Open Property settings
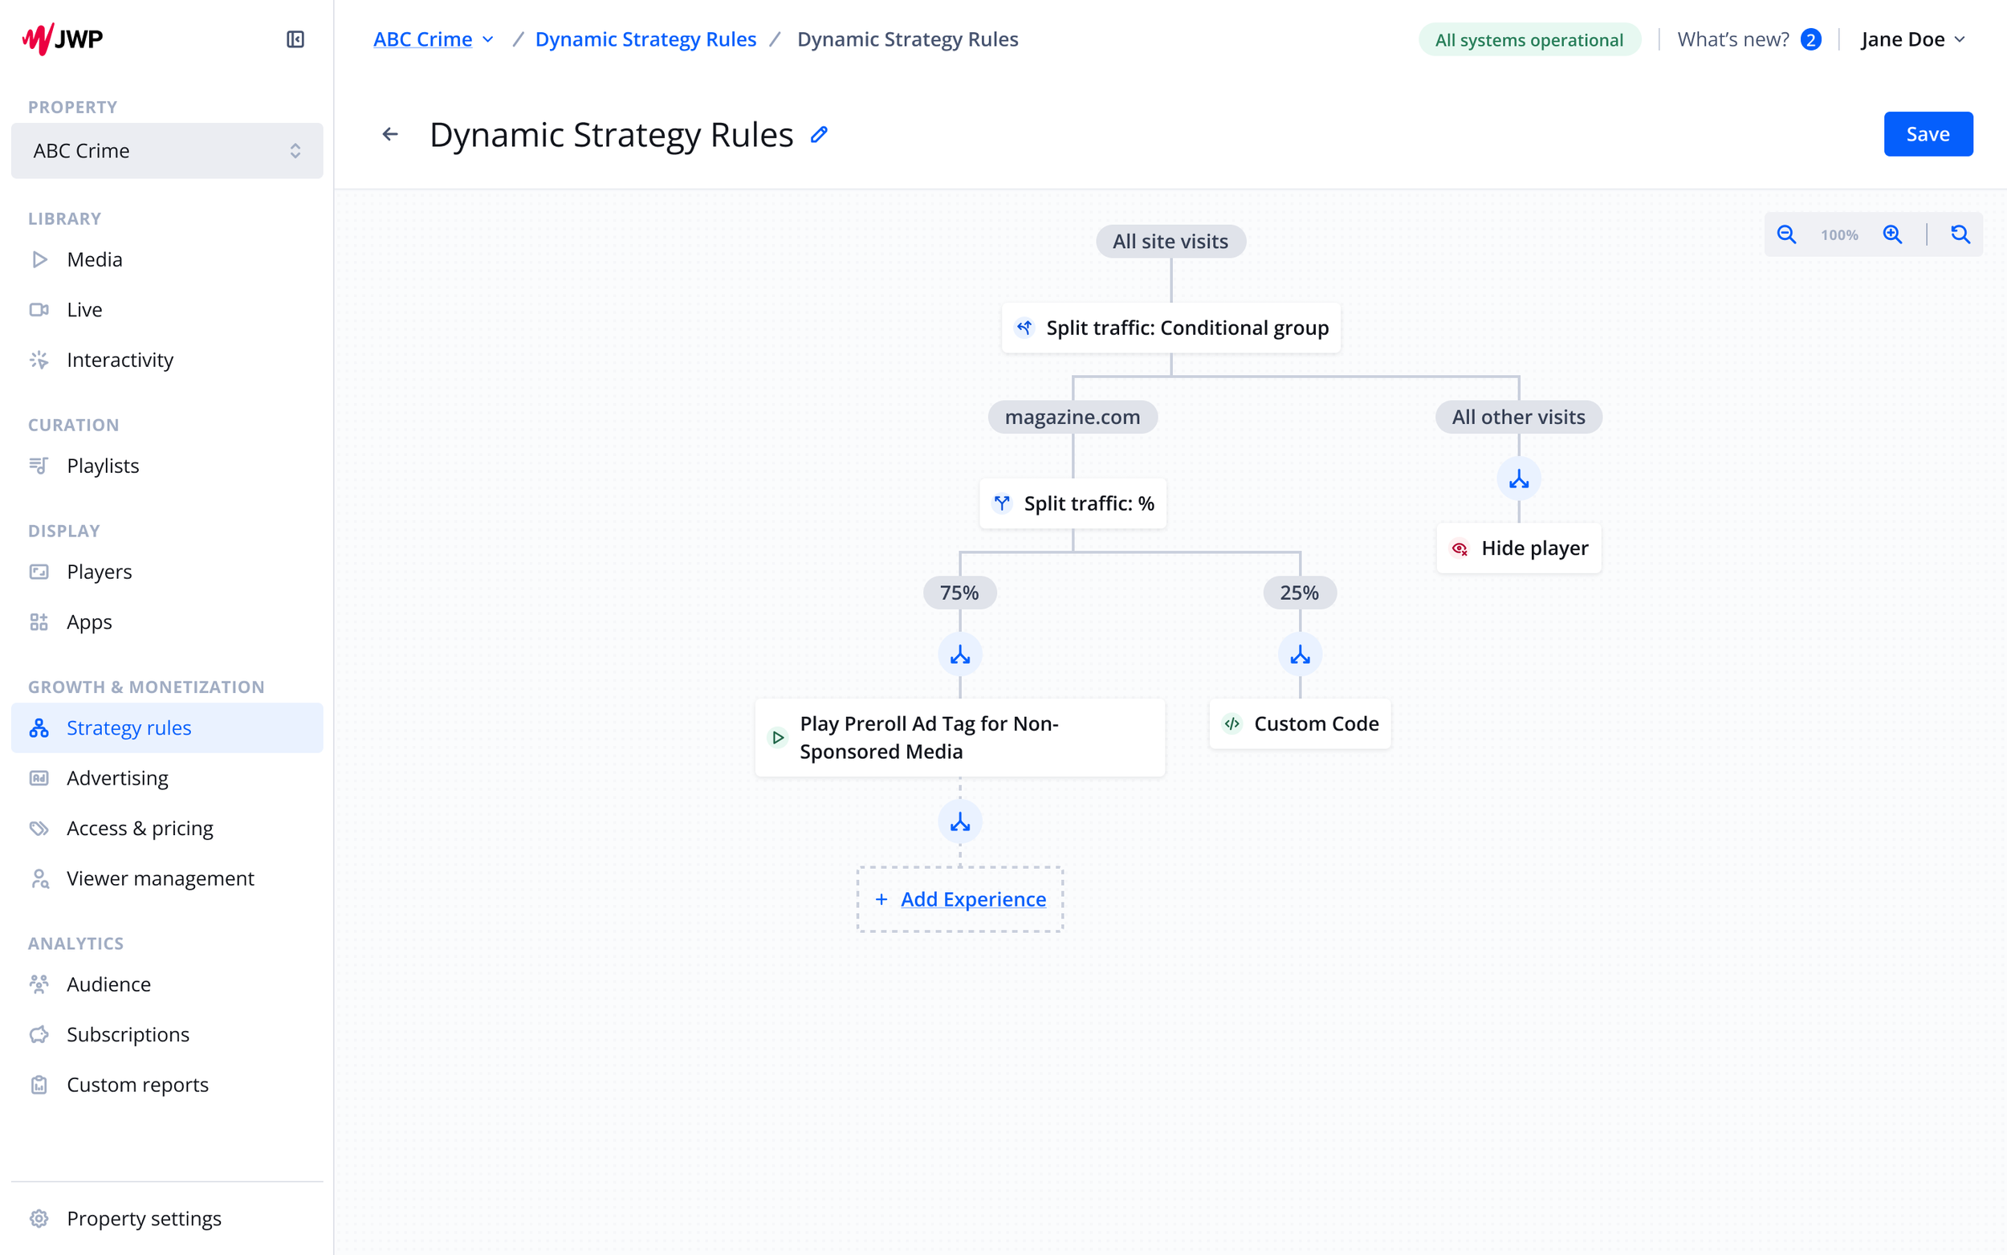Screen dimensions: 2007x1255 (x=144, y=1217)
